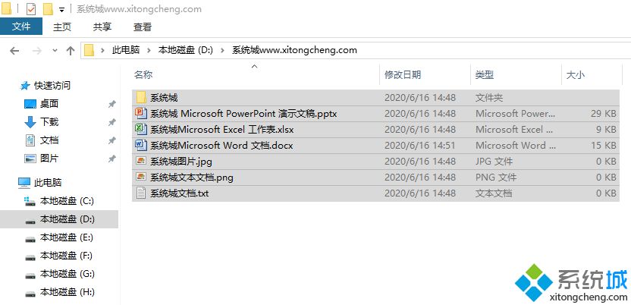Click the 快速访问 star icon
Screen dimensions: 631x305
(x=25, y=85)
